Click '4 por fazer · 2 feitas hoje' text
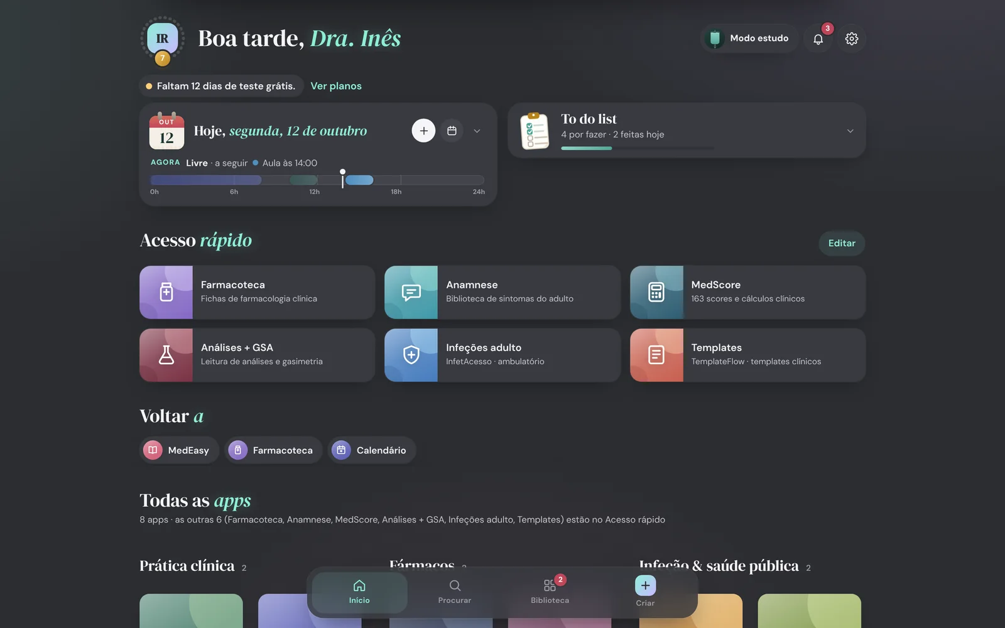Image resolution: width=1005 pixels, height=628 pixels. 612,134
